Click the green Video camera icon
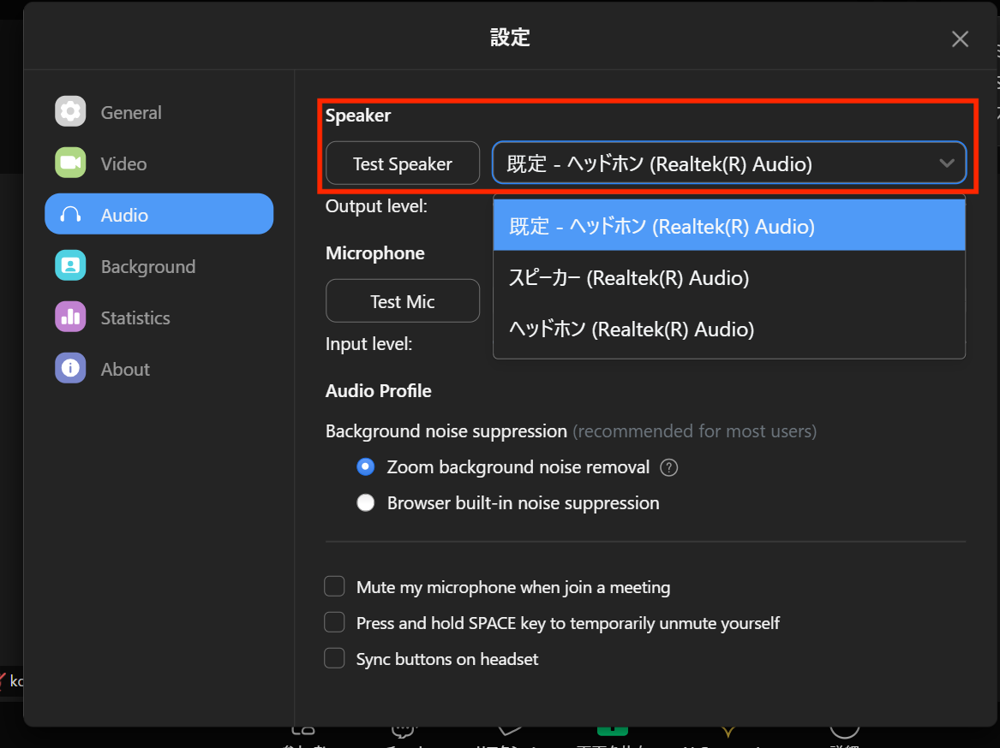Viewport: 1000px width, 748px height. [x=70, y=163]
